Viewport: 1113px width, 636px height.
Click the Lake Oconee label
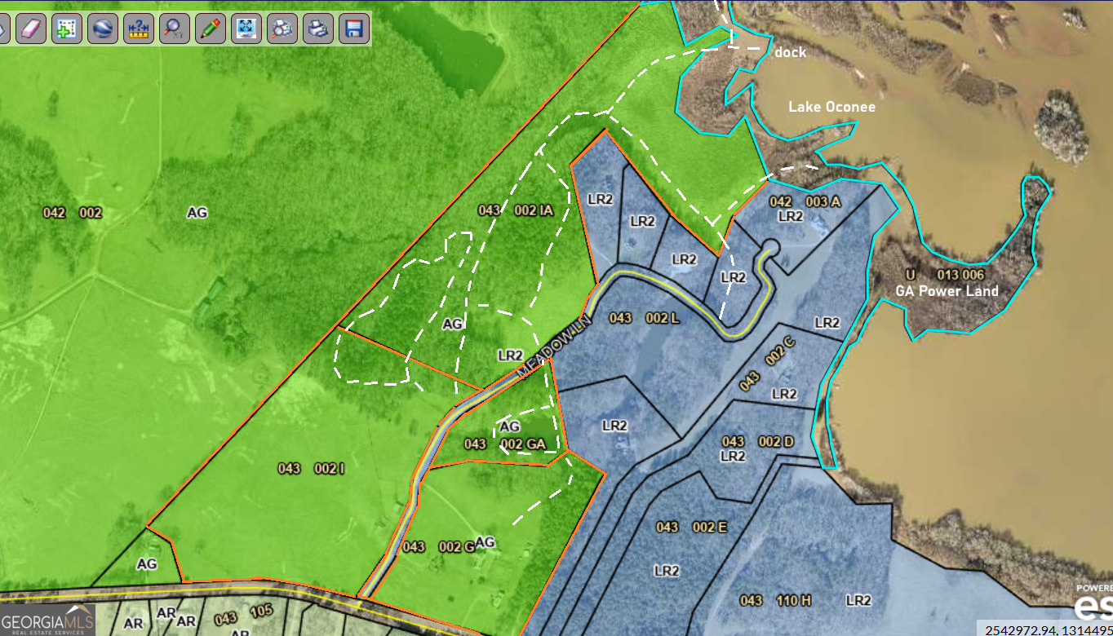831,108
